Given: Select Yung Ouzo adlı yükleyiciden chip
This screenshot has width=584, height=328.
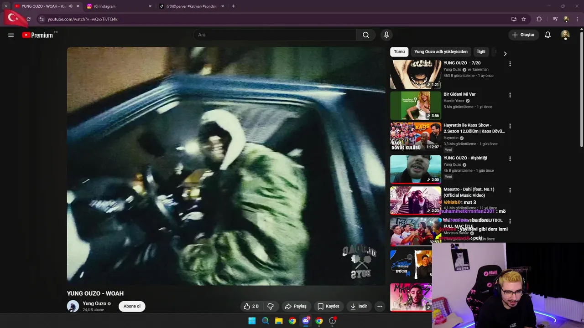Looking at the screenshot, I should 441,52.
